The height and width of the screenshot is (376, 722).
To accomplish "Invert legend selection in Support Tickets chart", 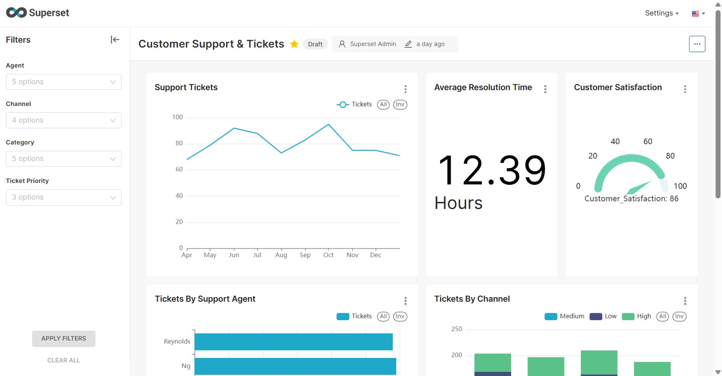I will (x=400, y=105).
